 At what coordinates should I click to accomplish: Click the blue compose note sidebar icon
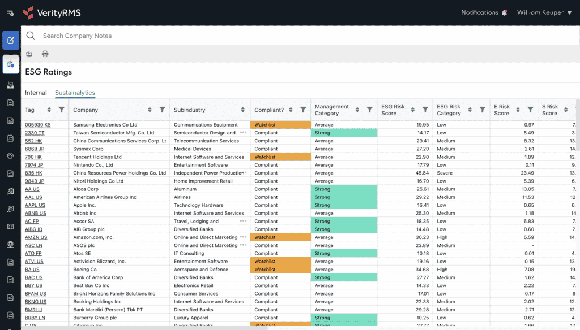click(11, 40)
